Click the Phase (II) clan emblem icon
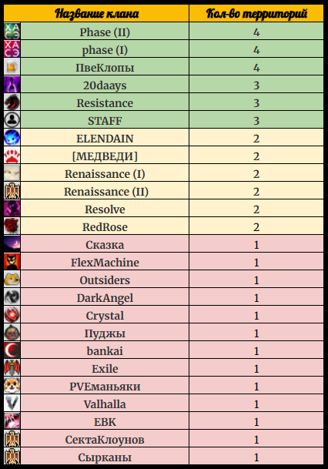This screenshot has height=469, width=328. point(12,31)
